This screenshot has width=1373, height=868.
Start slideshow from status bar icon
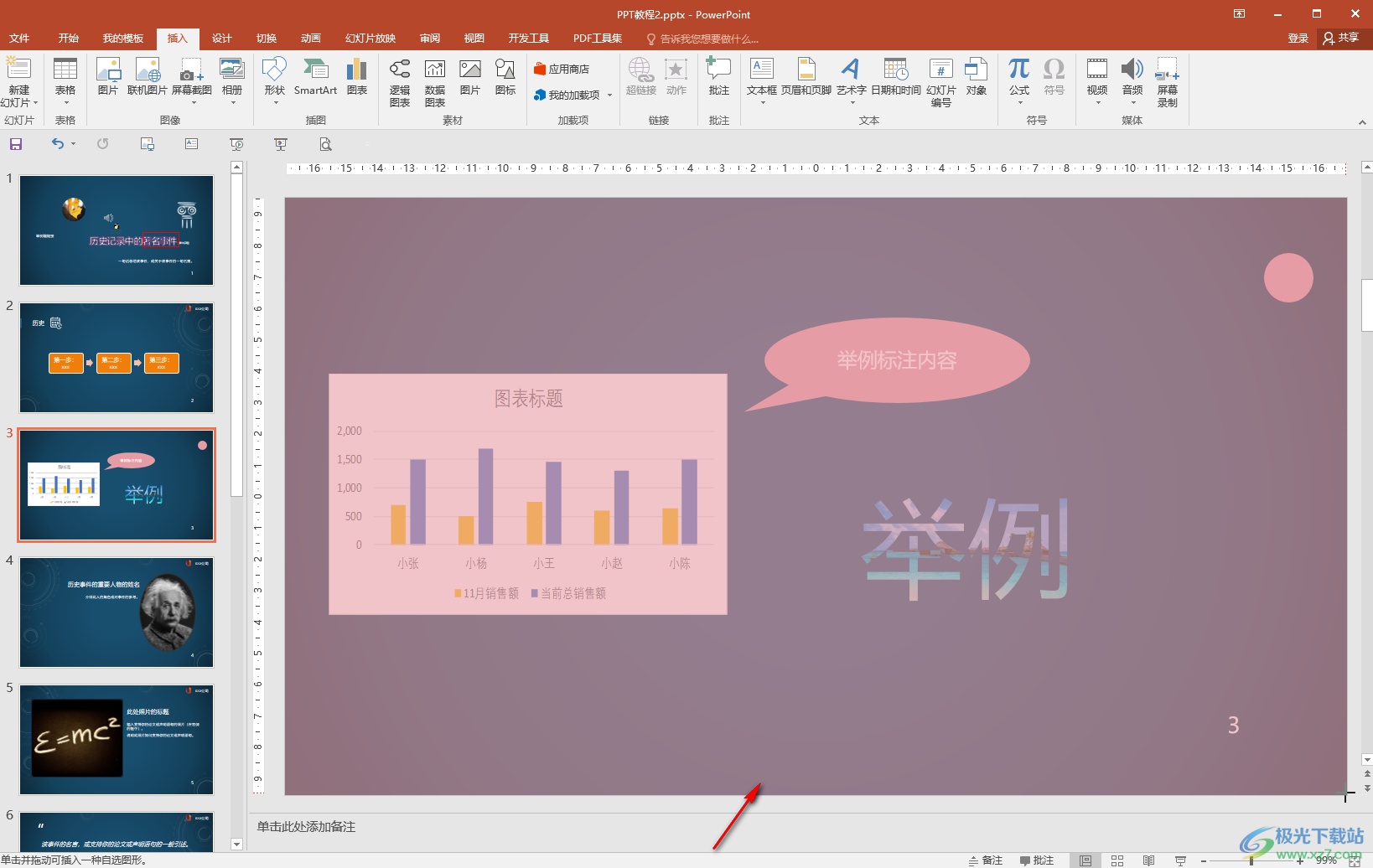[x=1181, y=860]
